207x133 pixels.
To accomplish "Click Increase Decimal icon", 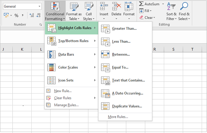I will pyautogui.click(x=32, y=15).
